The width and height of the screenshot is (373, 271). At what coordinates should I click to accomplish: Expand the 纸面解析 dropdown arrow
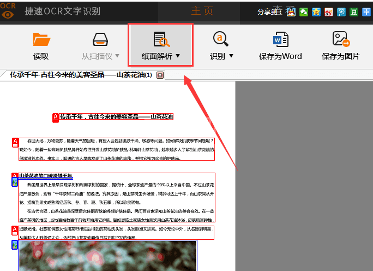click(178, 56)
